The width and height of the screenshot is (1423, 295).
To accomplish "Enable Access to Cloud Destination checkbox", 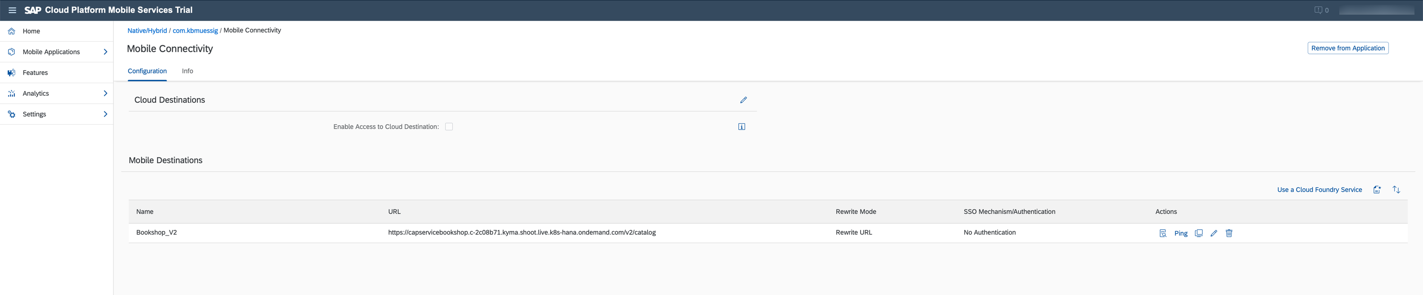I will click(x=448, y=127).
